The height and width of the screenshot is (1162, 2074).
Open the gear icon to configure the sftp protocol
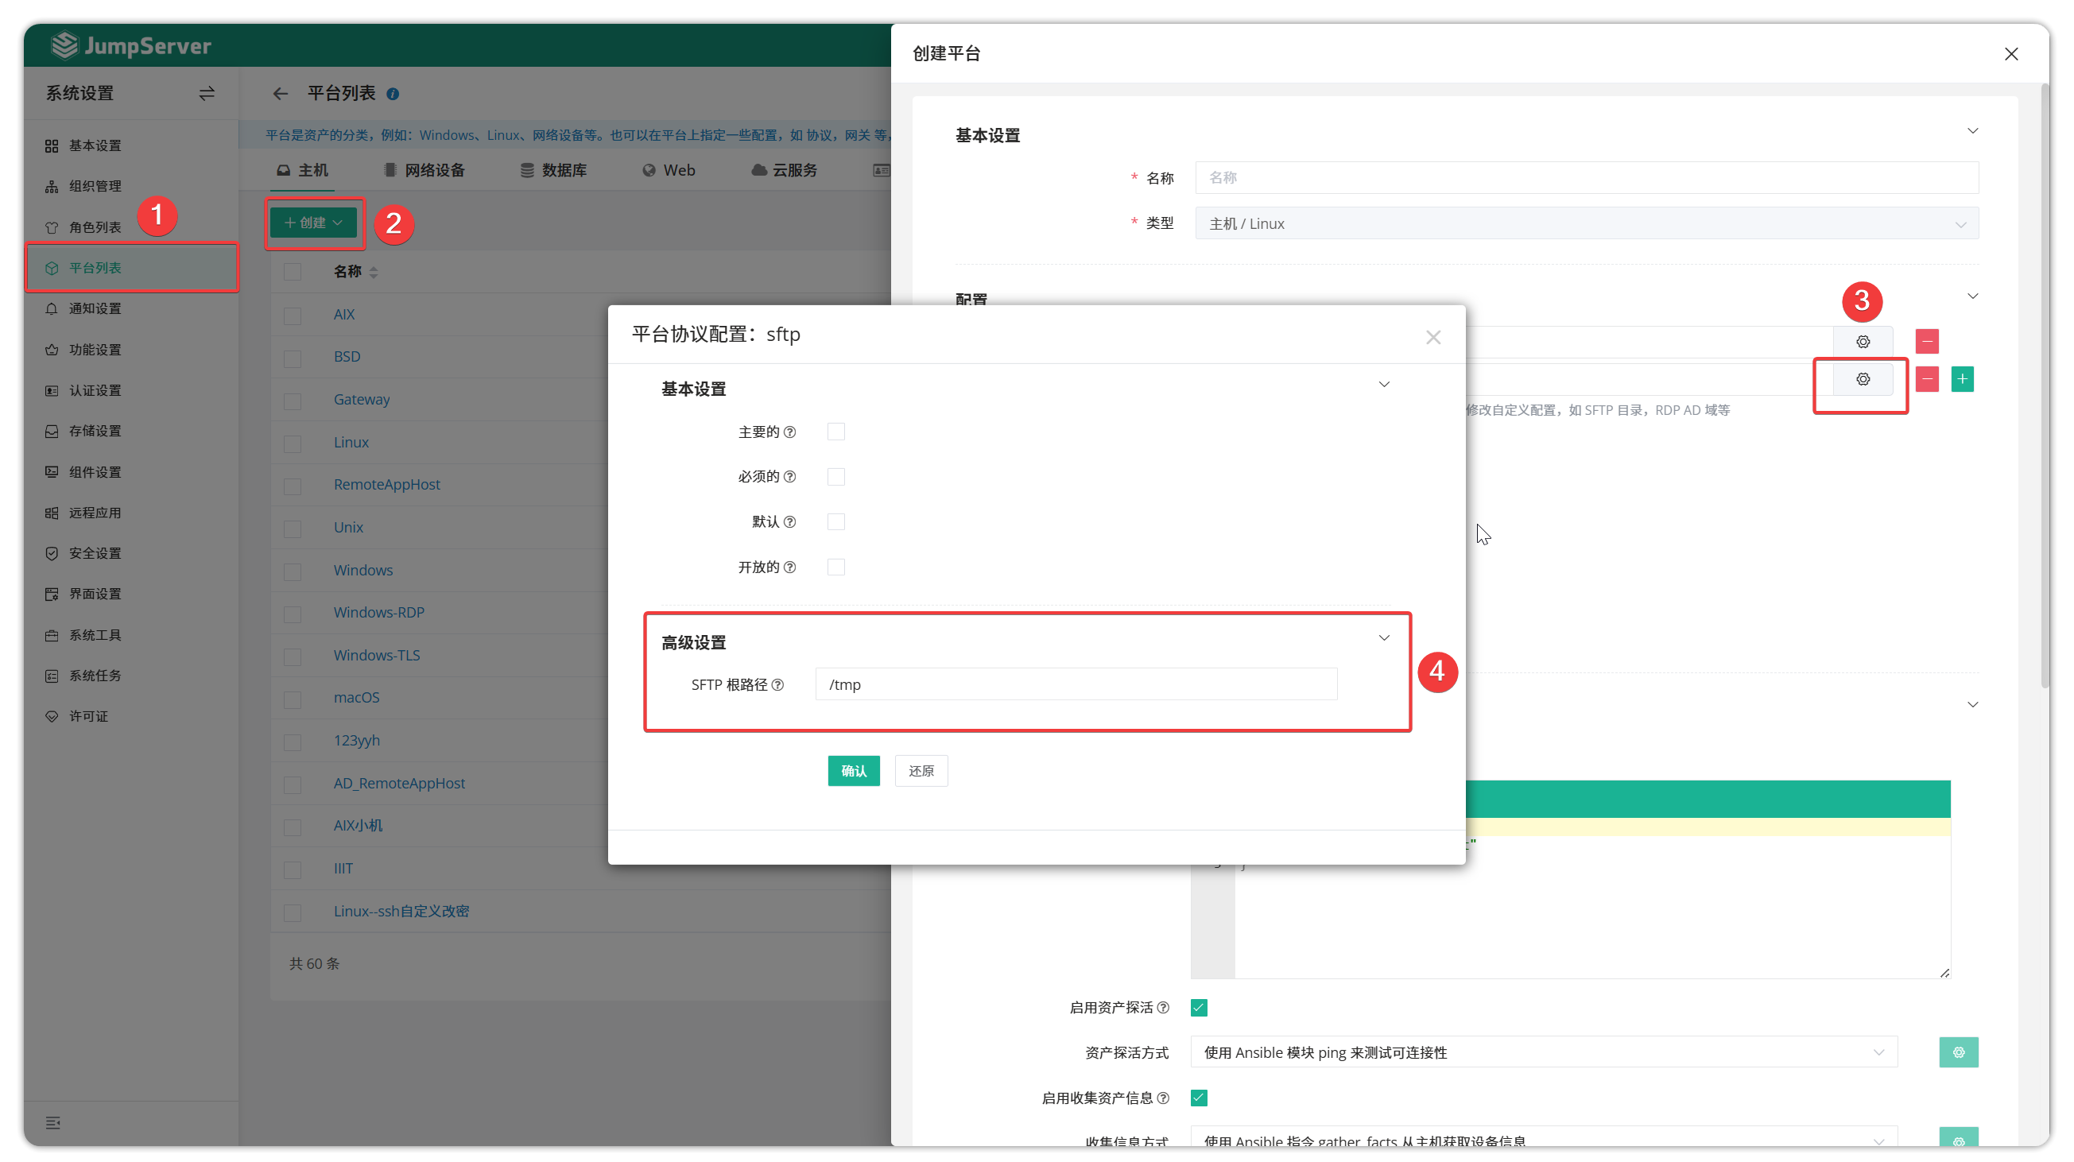[x=1863, y=379]
